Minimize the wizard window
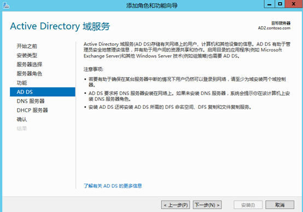 point(270,4)
